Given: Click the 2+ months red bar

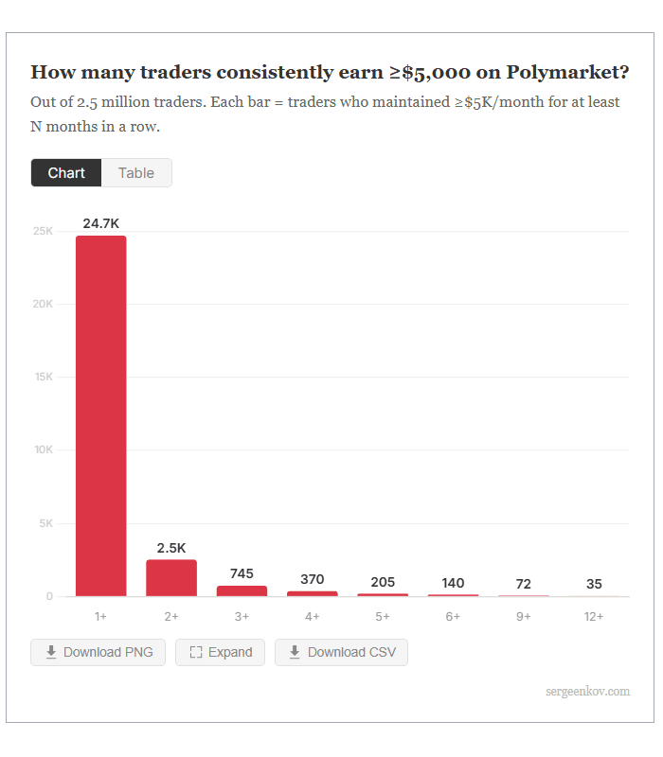Looking at the screenshot, I should (171, 578).
